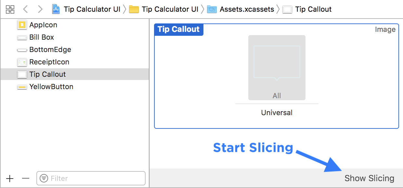The width and height of the screenshot is (403, 188).
Task: Click the ReceiptIcon asset thumbnail
Action: click(21, 62)
